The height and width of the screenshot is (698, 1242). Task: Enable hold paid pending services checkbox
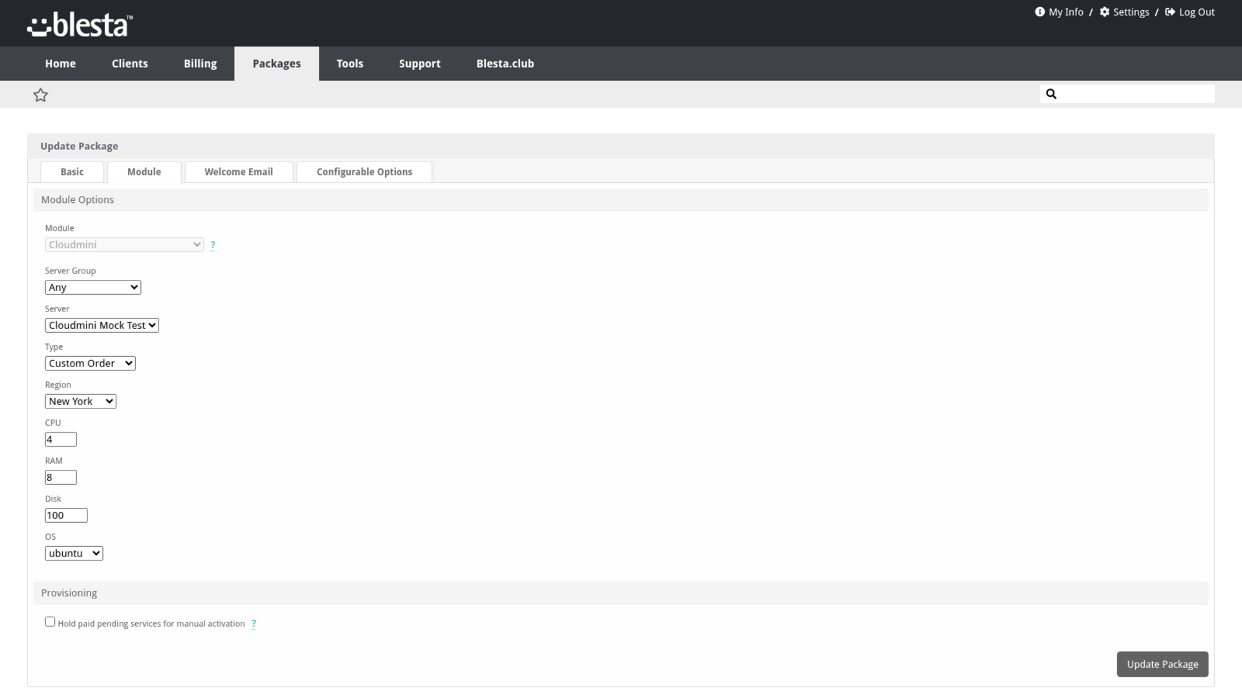50,622
